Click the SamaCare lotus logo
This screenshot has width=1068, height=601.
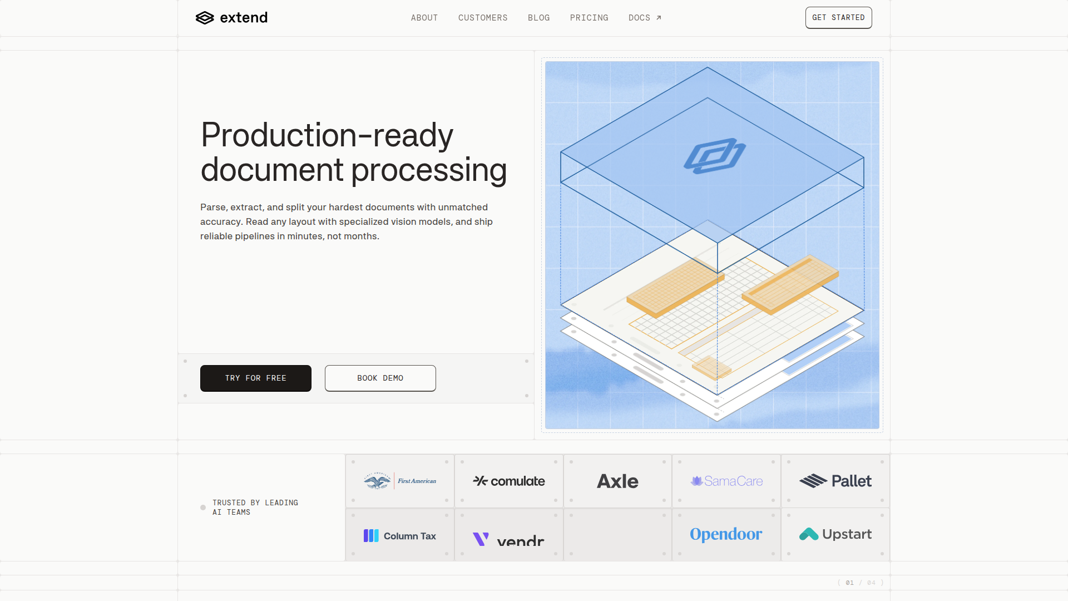click(696, 481)
